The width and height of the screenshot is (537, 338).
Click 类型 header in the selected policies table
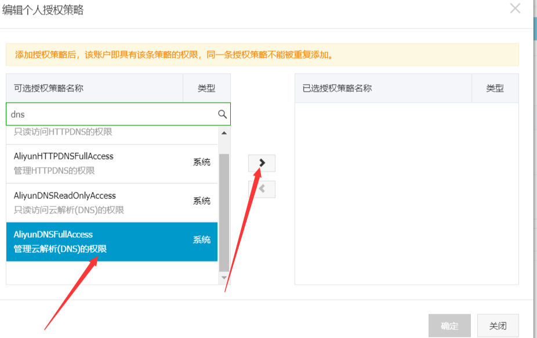point(495,88)
